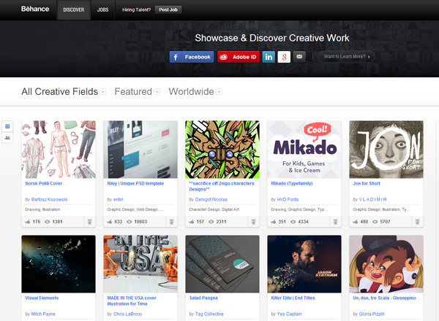Click the Killer Elite Jason Statham thumbnail

coord(304,264)
